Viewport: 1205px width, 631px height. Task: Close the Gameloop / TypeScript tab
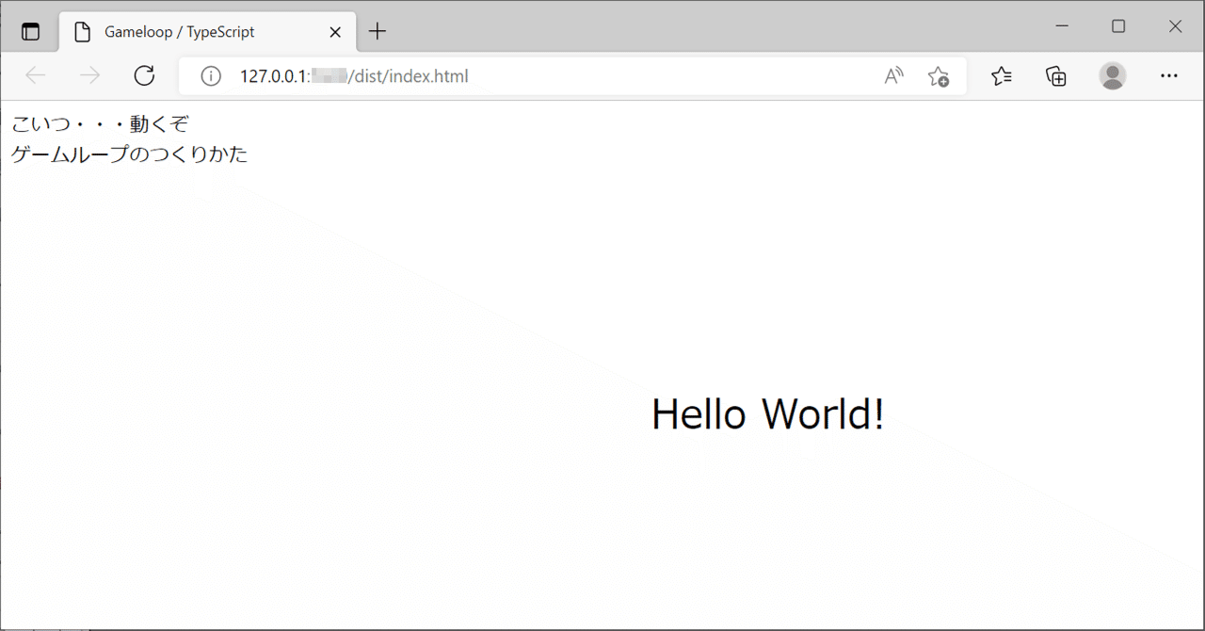pyautogui.click(x=335, y=31)
